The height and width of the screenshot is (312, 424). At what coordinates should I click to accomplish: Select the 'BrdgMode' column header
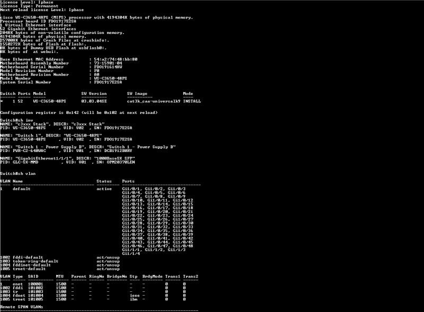pyautogui.click(x=152, y=277)
